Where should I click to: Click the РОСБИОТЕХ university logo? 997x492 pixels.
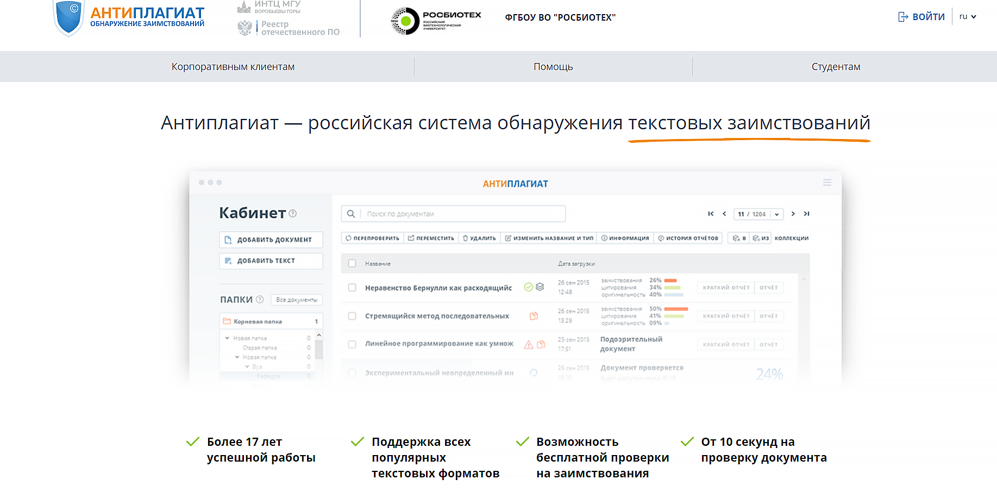click(436, 21)
